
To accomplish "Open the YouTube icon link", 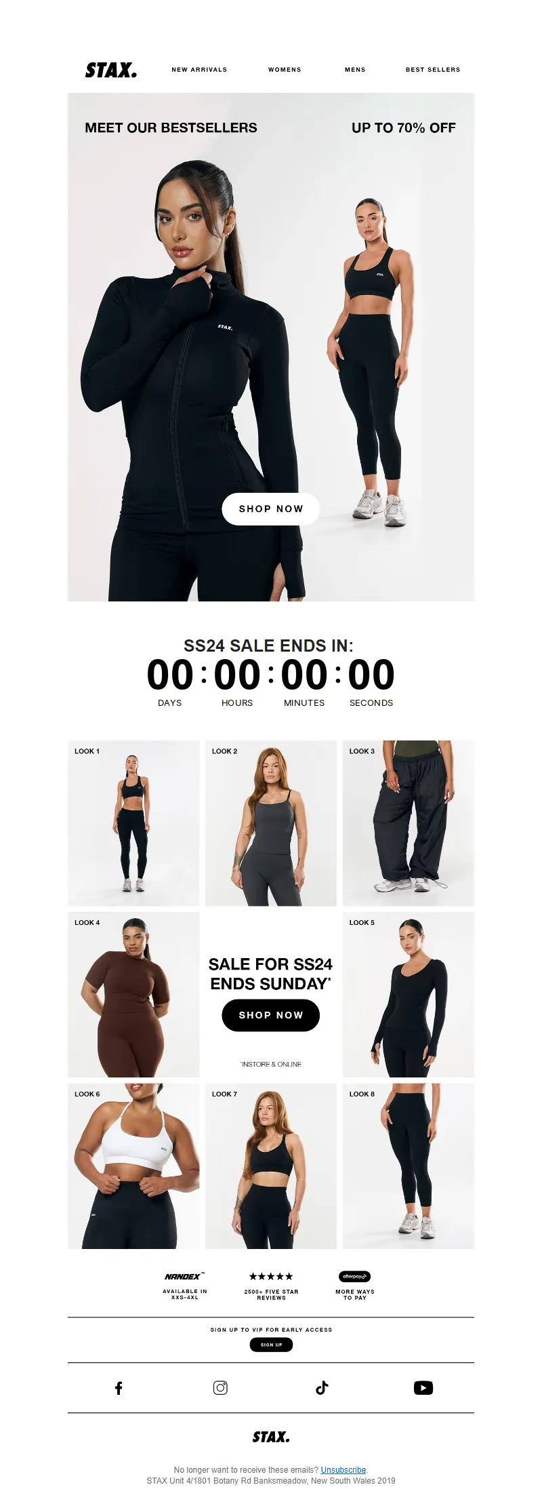I will tap(423, 1388).
